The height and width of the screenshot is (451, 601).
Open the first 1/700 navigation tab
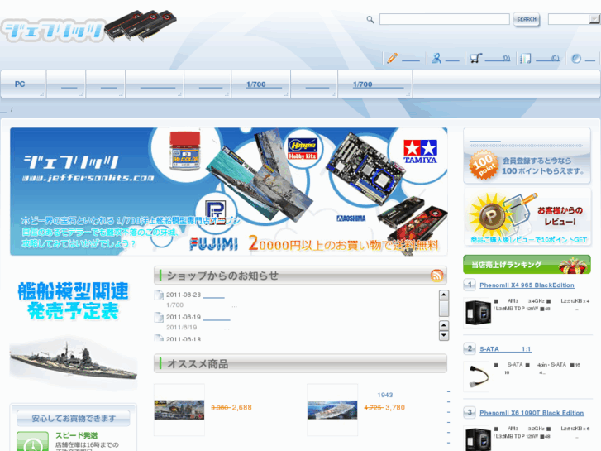coord(260,84)
